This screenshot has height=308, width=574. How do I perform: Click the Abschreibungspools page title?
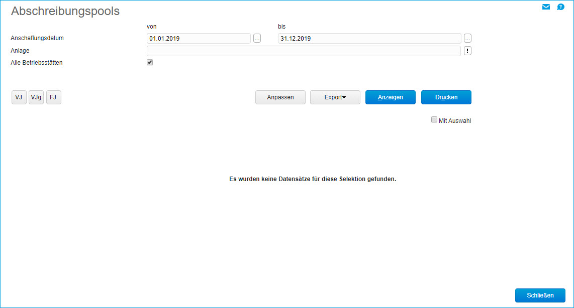pos(65,11)
